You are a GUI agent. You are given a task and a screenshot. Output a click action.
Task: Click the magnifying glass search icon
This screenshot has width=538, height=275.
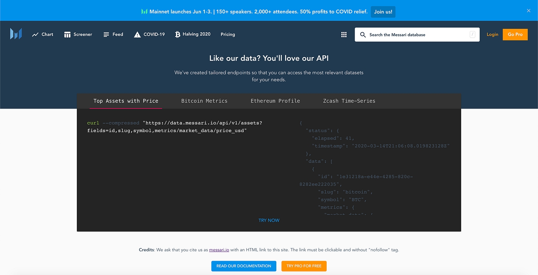pos(363,35)
